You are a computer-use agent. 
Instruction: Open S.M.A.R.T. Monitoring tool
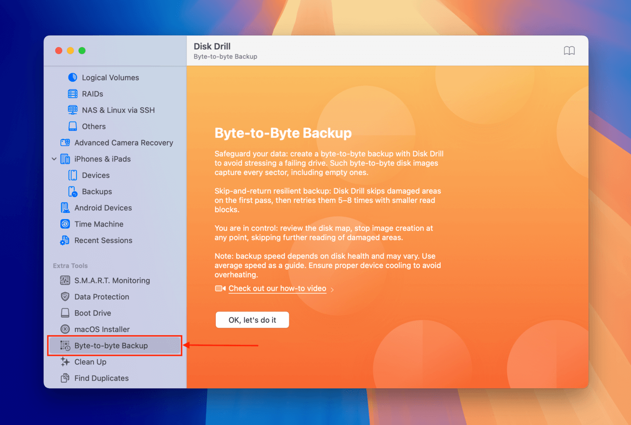(x=112, y=280)
